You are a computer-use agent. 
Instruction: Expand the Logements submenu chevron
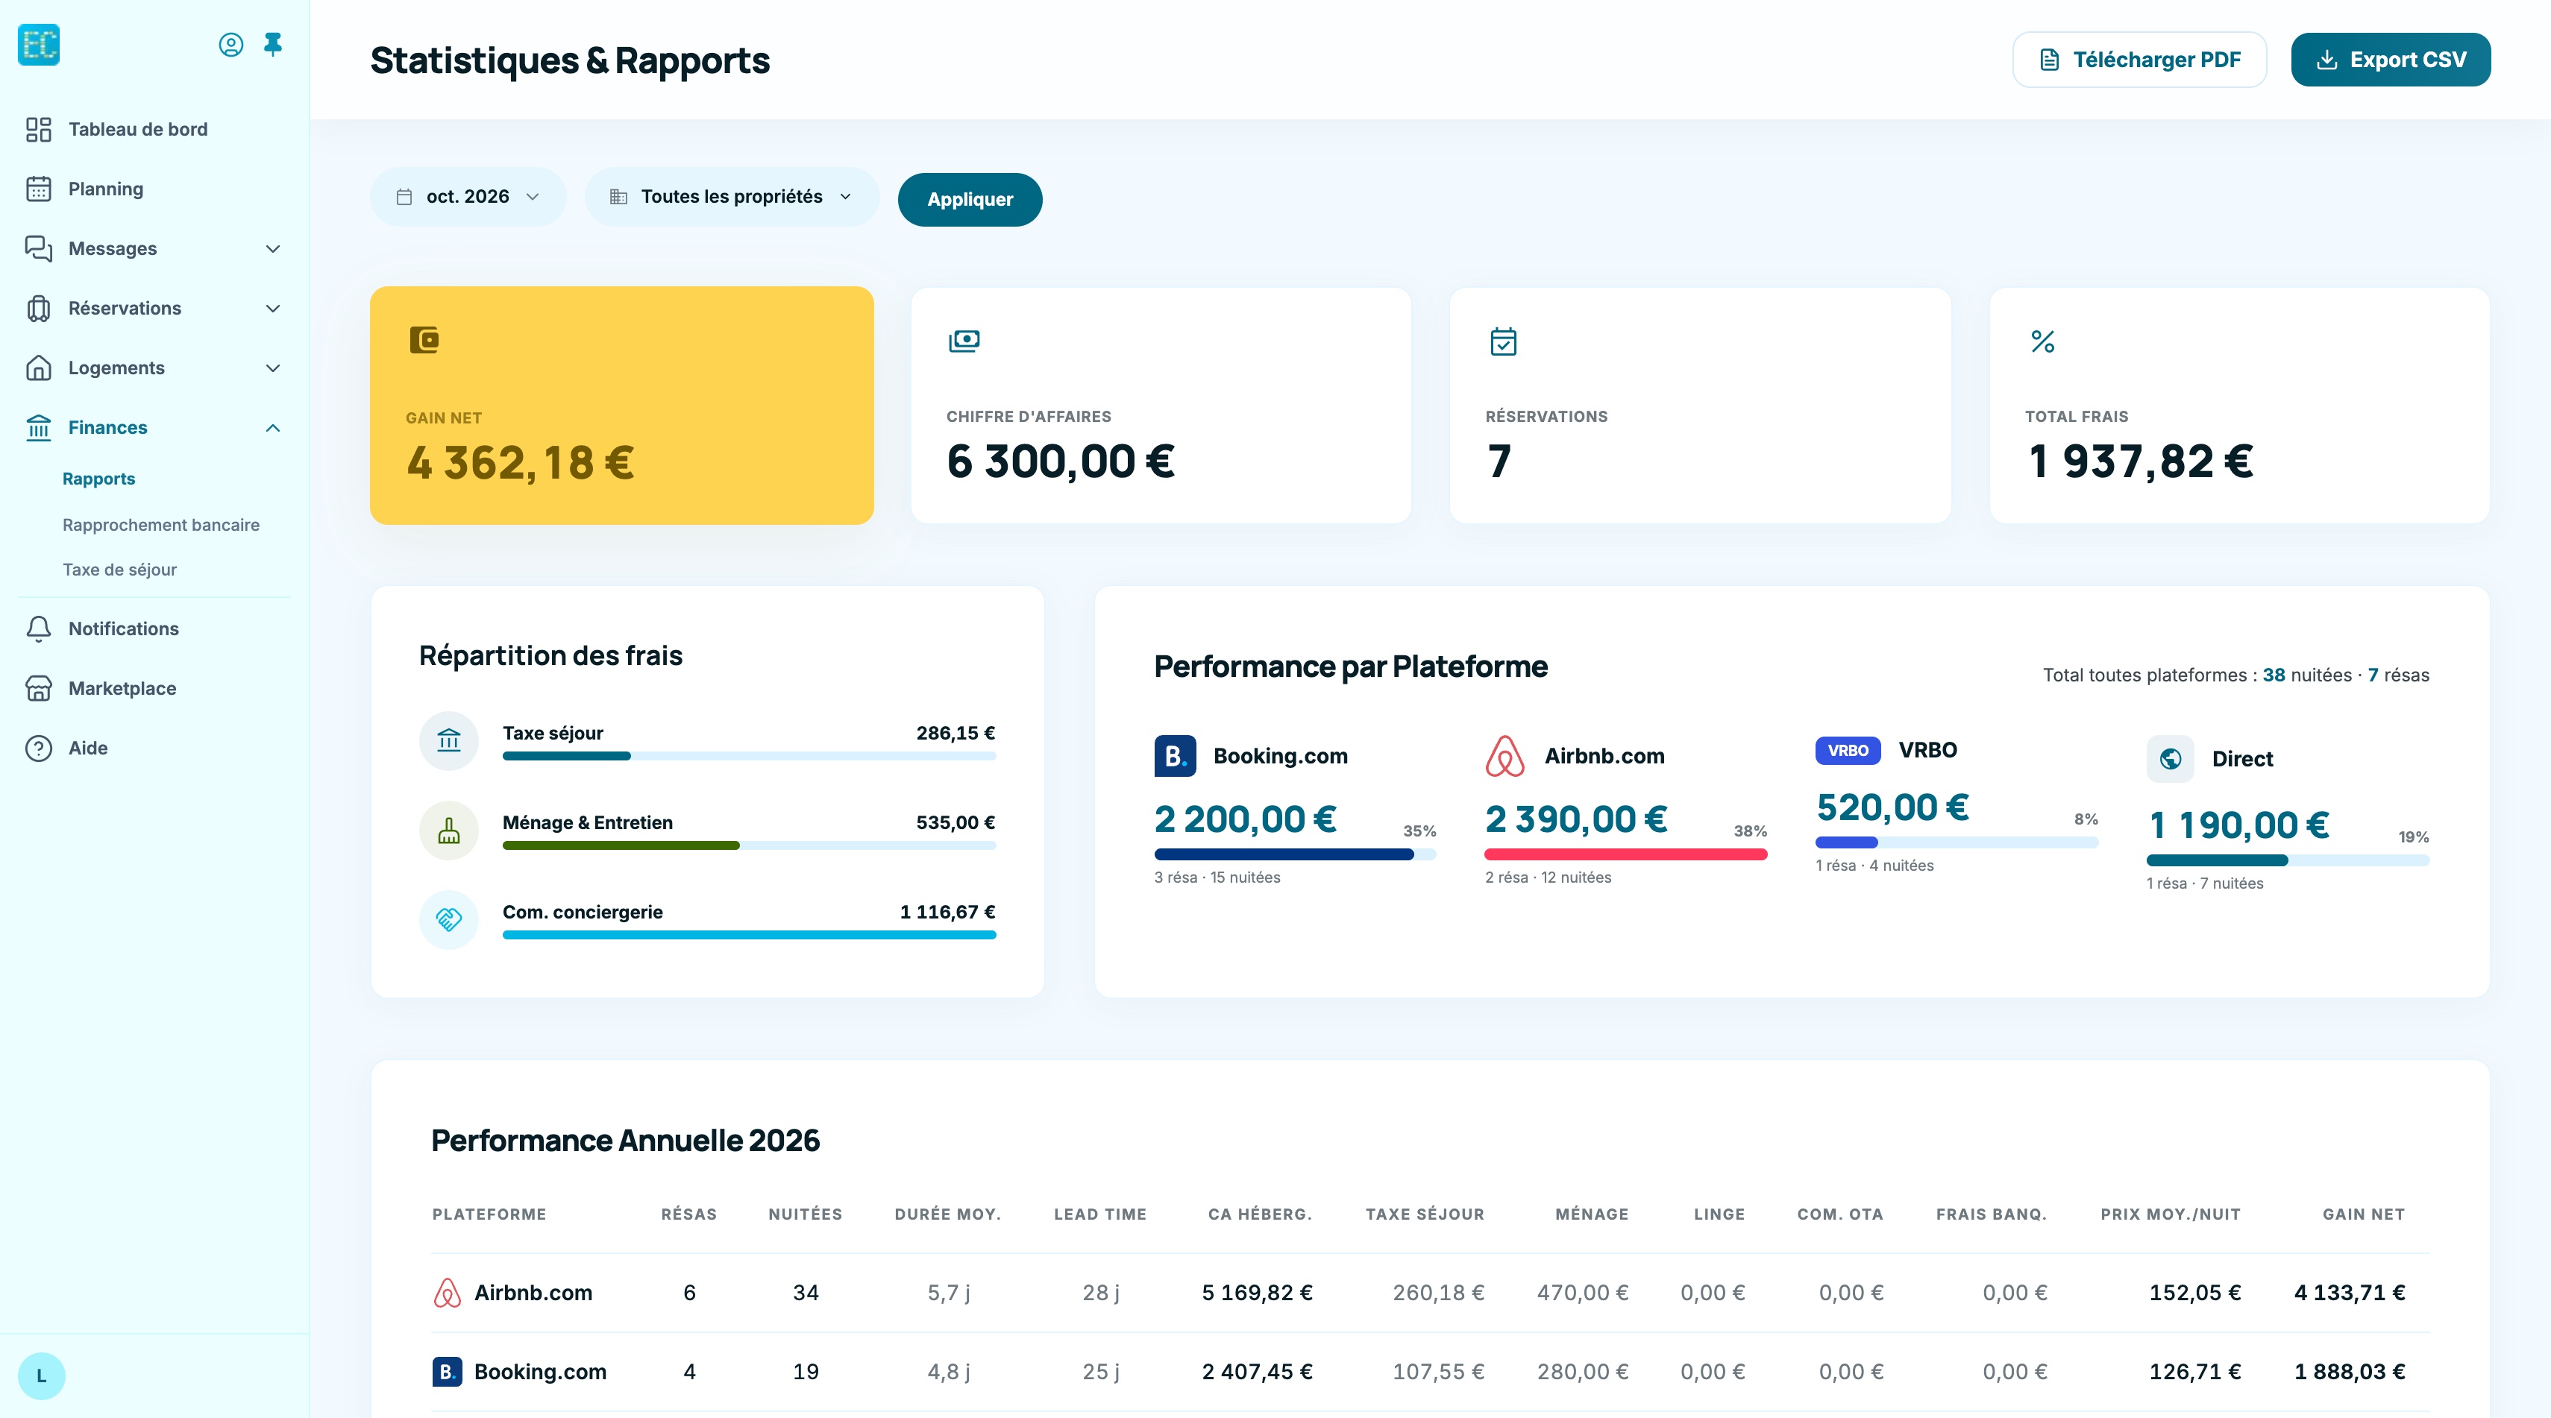(x=273, y=368)
